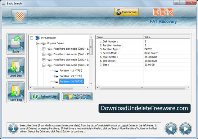Click the Disk0 hard disk icon
Viewport: 198px width, 139px height.
click(x=50, y=49)
